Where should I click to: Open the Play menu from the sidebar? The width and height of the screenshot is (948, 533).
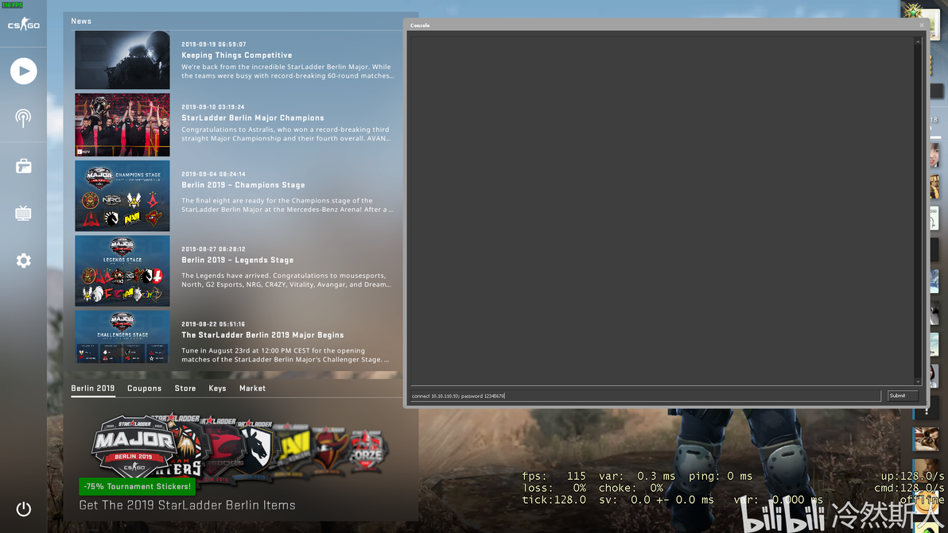[x=24, y=71]
